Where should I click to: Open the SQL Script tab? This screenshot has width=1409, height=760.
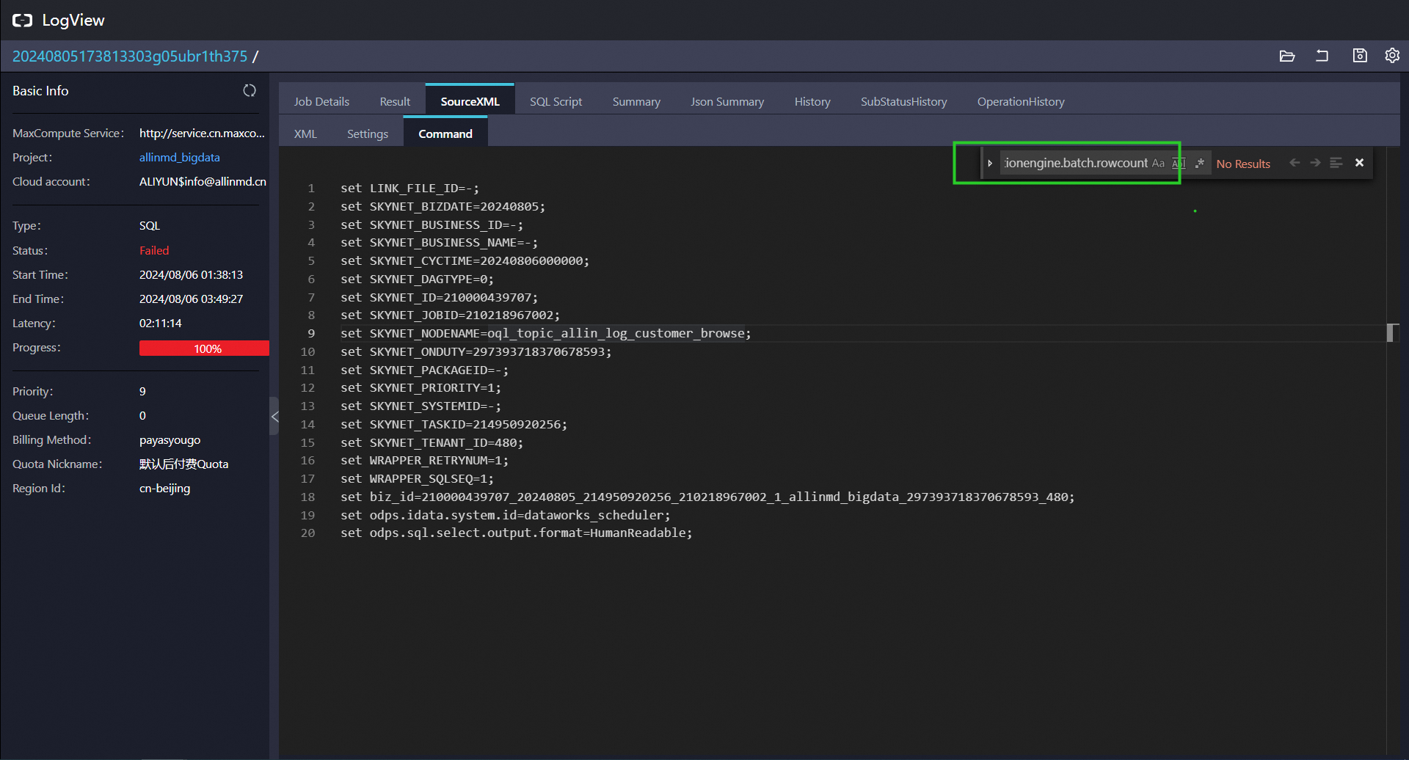coord(556,101)
